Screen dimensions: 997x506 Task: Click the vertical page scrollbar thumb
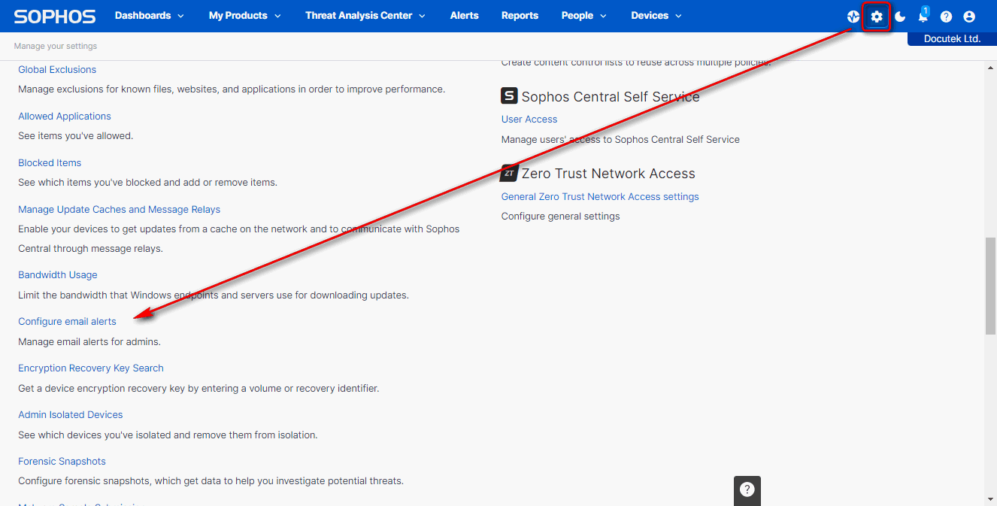tap(991, 286)
